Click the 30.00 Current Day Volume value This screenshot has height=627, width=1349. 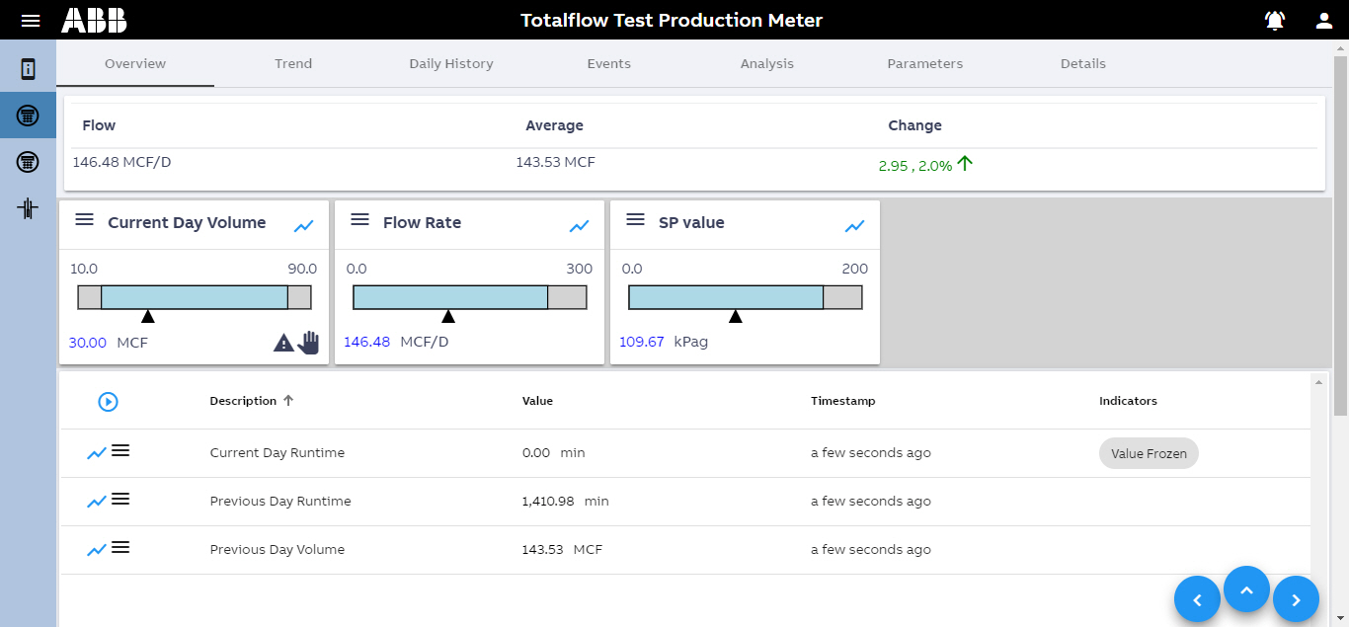[88, 343]
